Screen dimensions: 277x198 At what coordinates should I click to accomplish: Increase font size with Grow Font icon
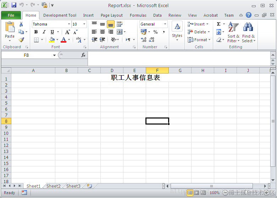click(x=67, y=32)
